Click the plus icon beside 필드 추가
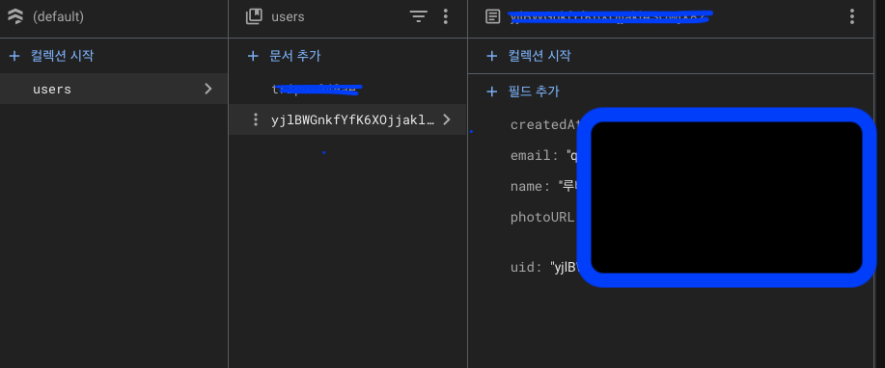The width and height of the screenshot is (885, 368). coord(491,92)
